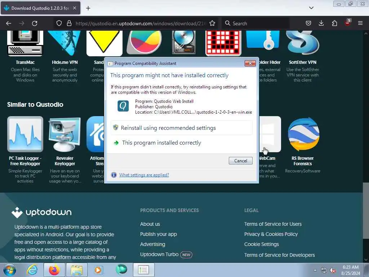
Task: Open the red grid app icon
Action: click(x=223, y=43)
